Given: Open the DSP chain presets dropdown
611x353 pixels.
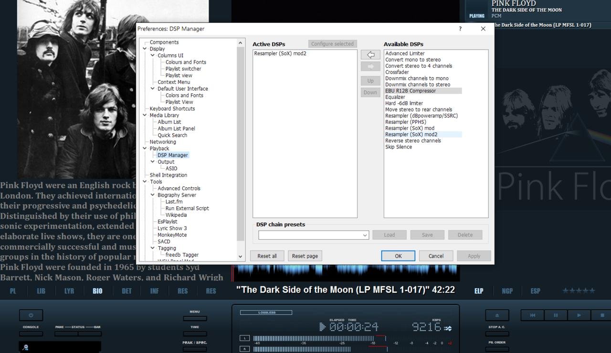Looking at the screenshot, I should (x=365, y=235).
